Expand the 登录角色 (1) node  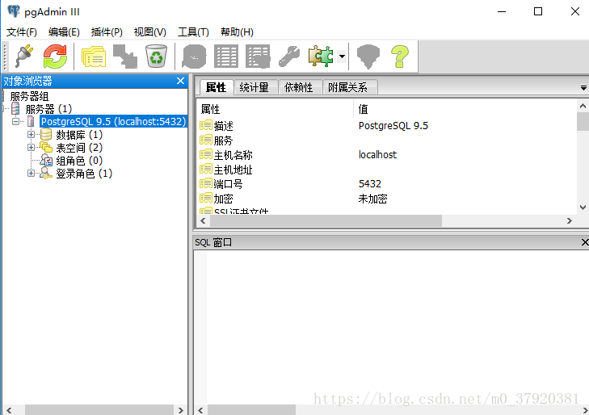coord(32,174)
